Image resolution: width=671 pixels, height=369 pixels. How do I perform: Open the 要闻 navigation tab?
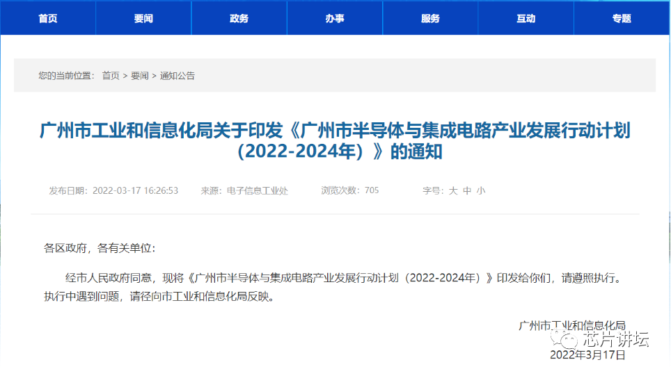[143, 18]
